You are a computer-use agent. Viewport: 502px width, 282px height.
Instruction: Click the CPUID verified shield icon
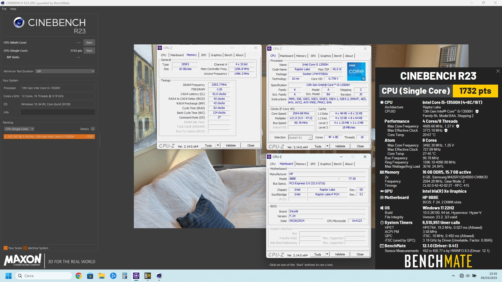point(477,111)
